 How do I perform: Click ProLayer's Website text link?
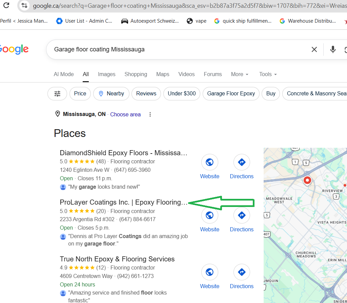(209, 229)
